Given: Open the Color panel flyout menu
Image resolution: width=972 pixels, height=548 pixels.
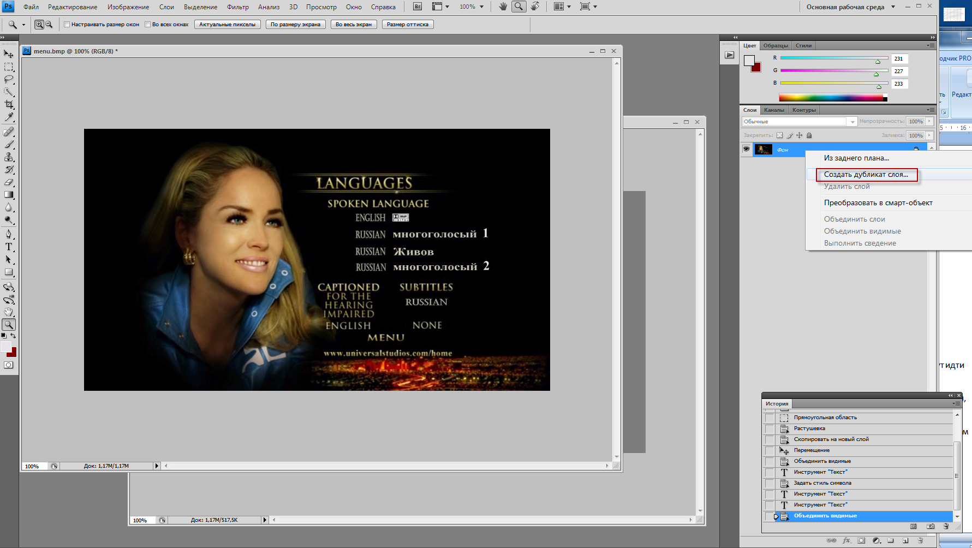Looking at the screenshot, I should pos(931,45).
